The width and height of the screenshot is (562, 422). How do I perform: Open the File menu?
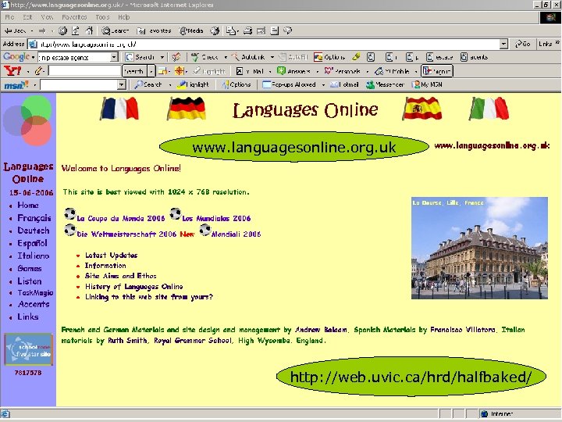[x=9, y=17]
